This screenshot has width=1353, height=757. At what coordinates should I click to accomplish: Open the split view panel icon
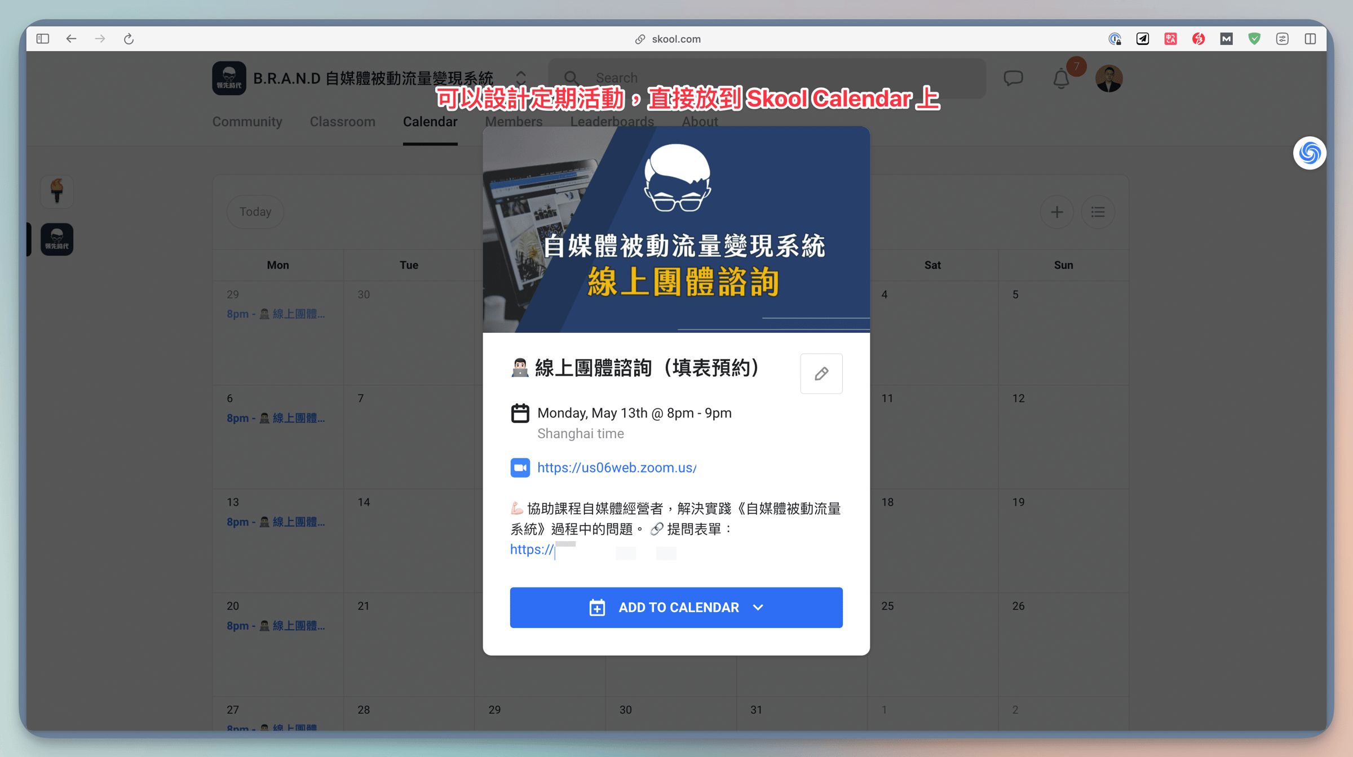(x=1310, y=39)
